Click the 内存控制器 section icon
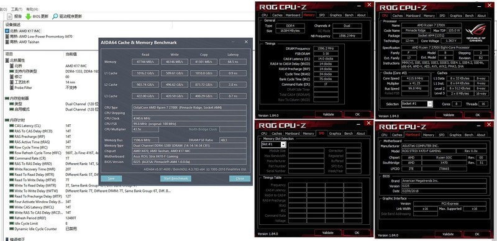This screenshot has width=497, height=241. [x=7, y=99]
